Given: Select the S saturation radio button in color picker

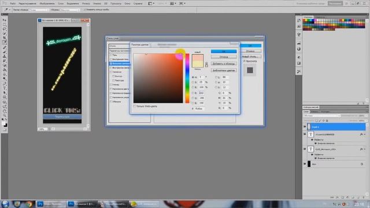Looking at the screenshot, I should (x=193, y=82).
